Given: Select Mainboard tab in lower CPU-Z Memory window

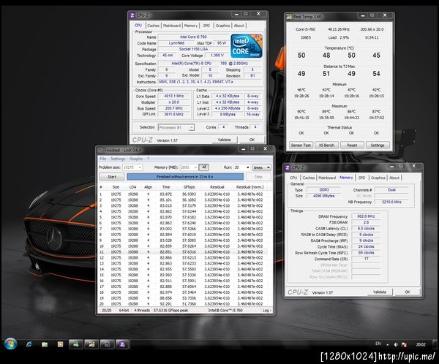Looking at the screenshot, I should tap(327, 178).
